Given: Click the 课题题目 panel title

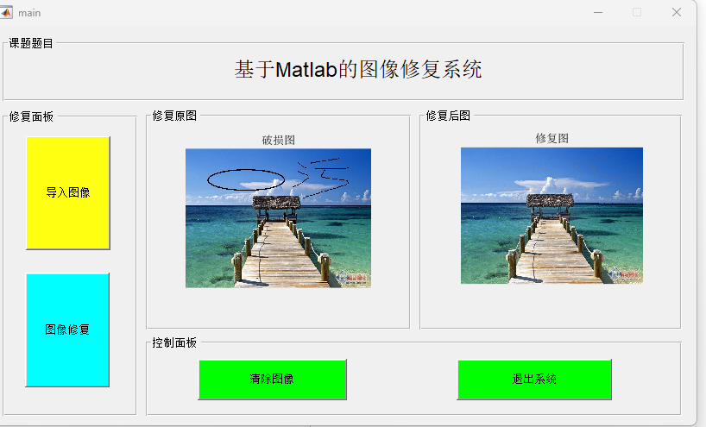Looking at the screenshot, I should coord(31,43).
